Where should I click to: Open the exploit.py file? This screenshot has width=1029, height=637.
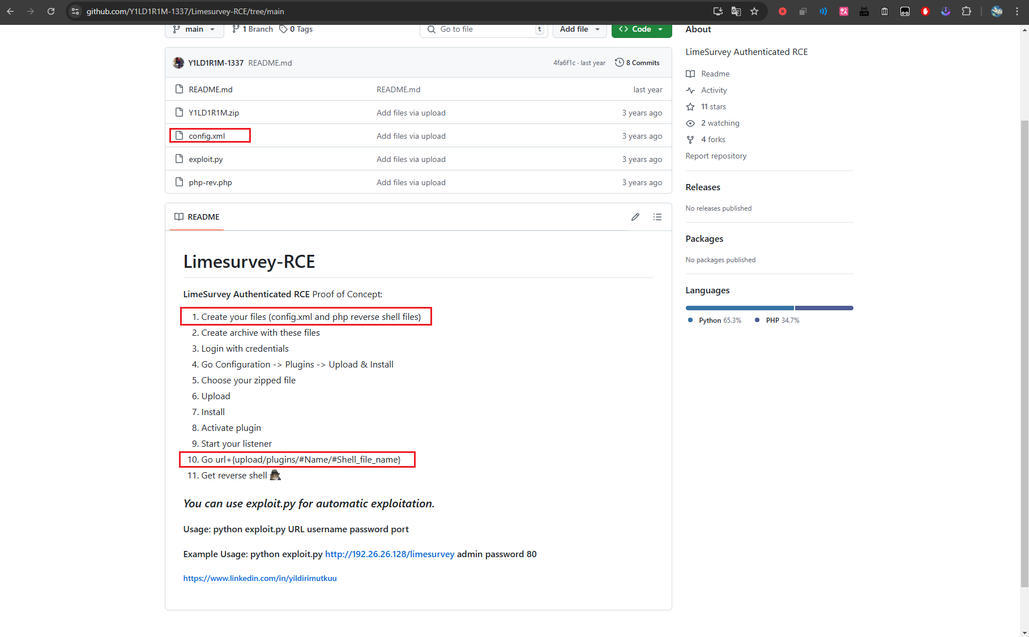coord(206,159)
